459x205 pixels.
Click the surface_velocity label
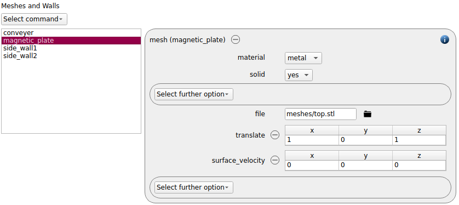pos(238,161)
